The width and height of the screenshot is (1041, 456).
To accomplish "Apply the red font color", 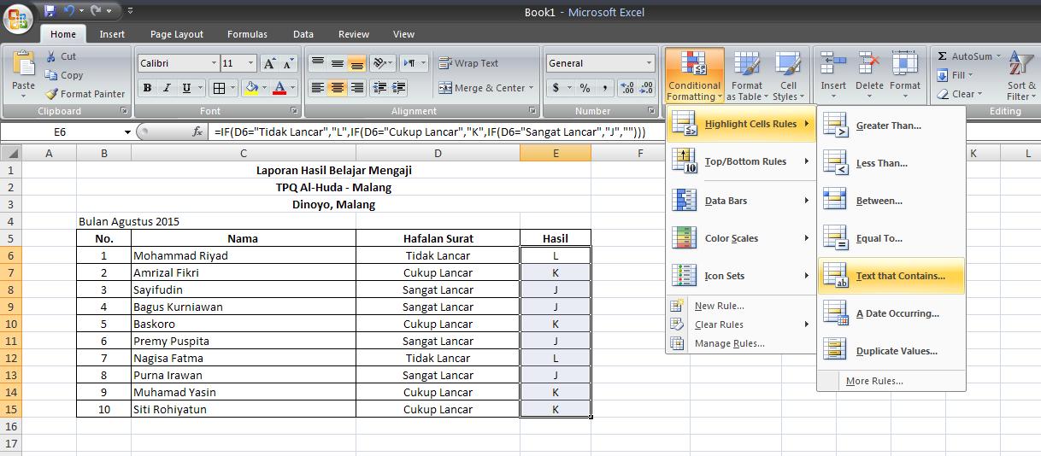I will coord(279,88).
